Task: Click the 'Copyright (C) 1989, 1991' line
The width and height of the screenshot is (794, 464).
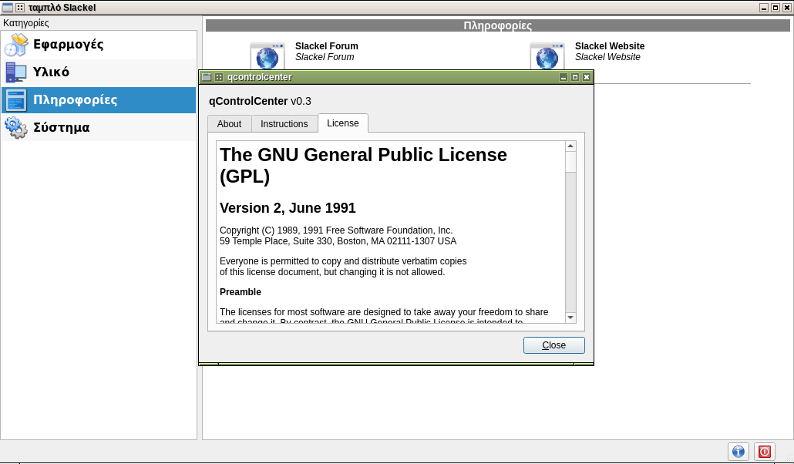Action: tap(336, 230)
